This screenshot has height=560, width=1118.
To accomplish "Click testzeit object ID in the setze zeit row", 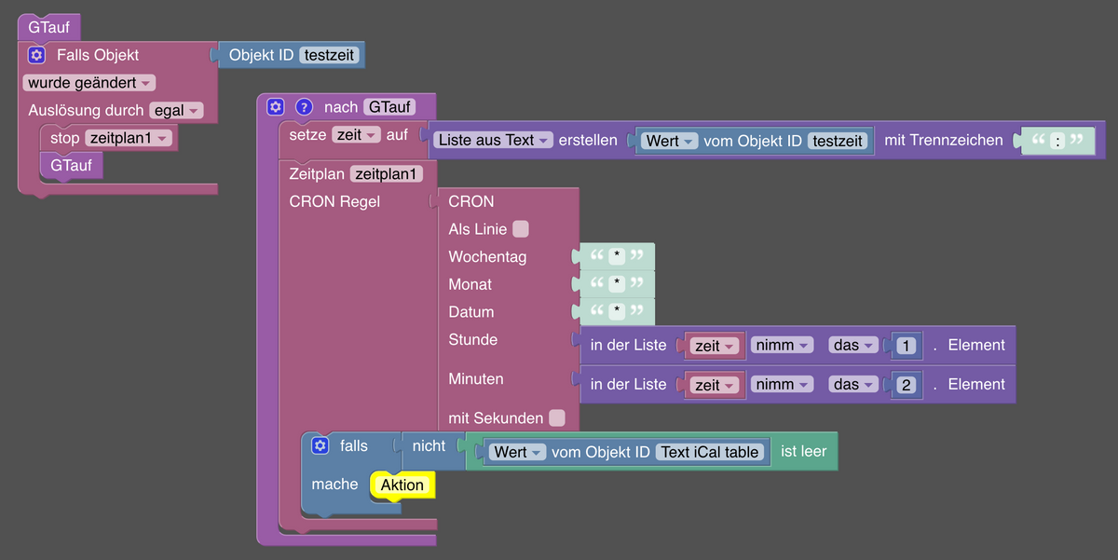I will [838, 141].
